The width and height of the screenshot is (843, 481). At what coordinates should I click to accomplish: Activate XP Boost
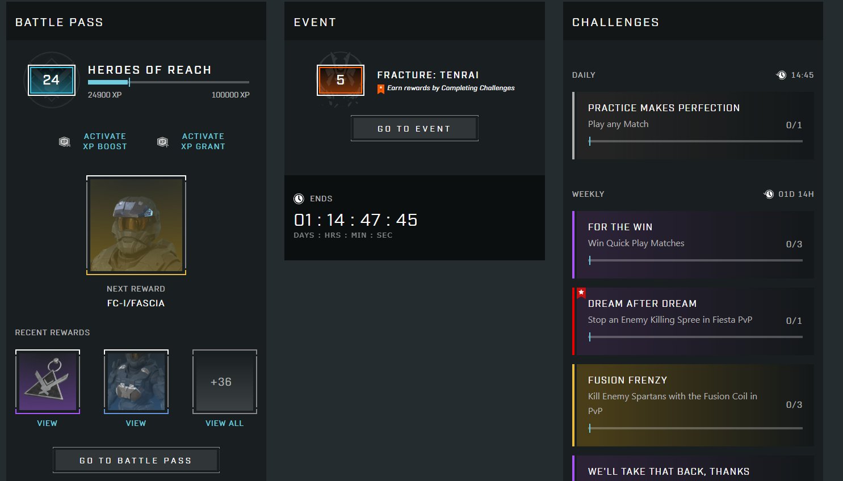pos(105,141)
